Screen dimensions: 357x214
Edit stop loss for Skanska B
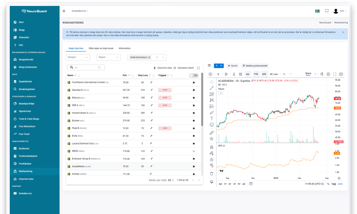click(x=151, y=90)
